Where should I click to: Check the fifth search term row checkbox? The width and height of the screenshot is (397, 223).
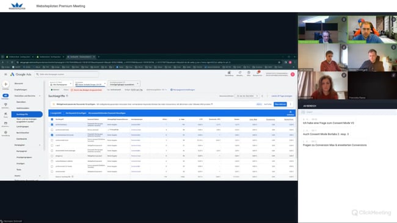[52, 146]
